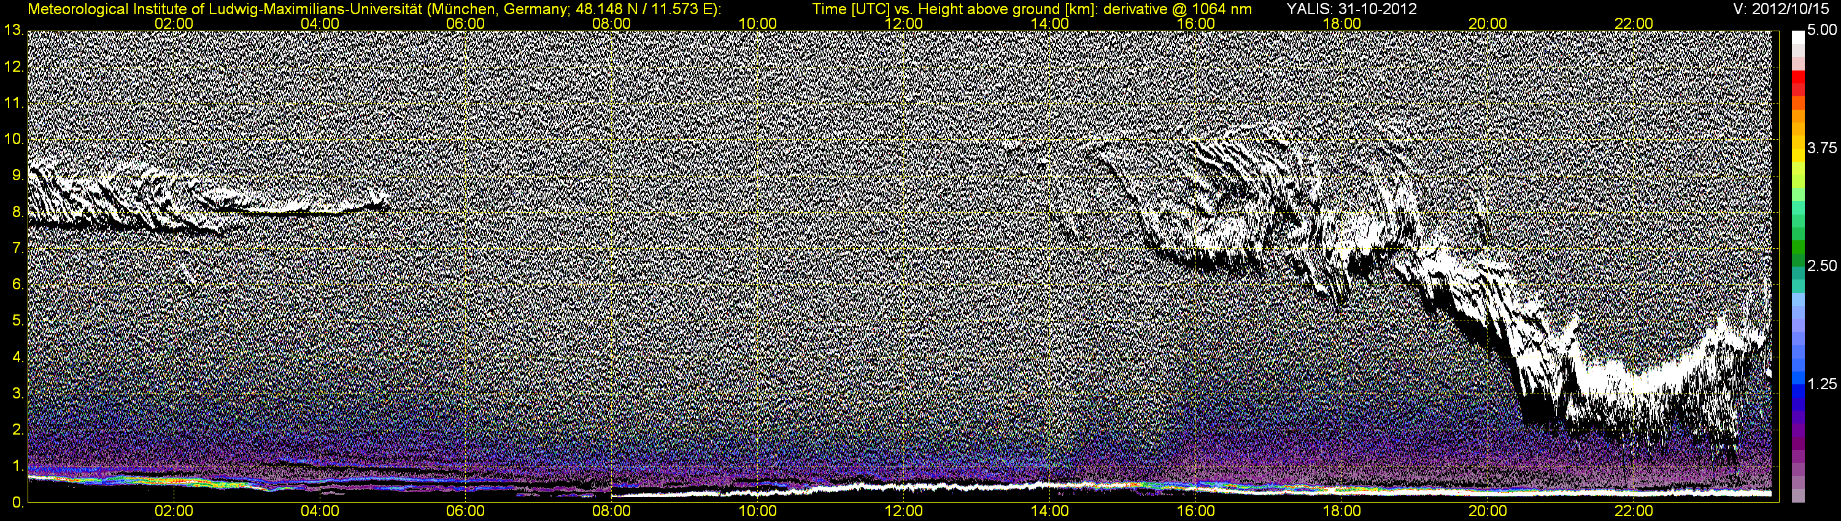Viewport: 1841px width, 521px height.
Task: Click the 7 km height axis label
Action: coord(17,248)
